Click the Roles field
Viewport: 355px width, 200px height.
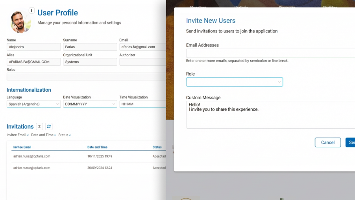click(x=86, y=77)
